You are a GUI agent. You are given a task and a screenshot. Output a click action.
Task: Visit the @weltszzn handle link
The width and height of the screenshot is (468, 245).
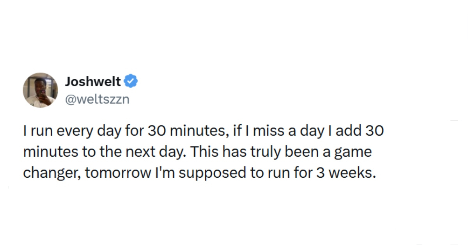coord(97,100)
